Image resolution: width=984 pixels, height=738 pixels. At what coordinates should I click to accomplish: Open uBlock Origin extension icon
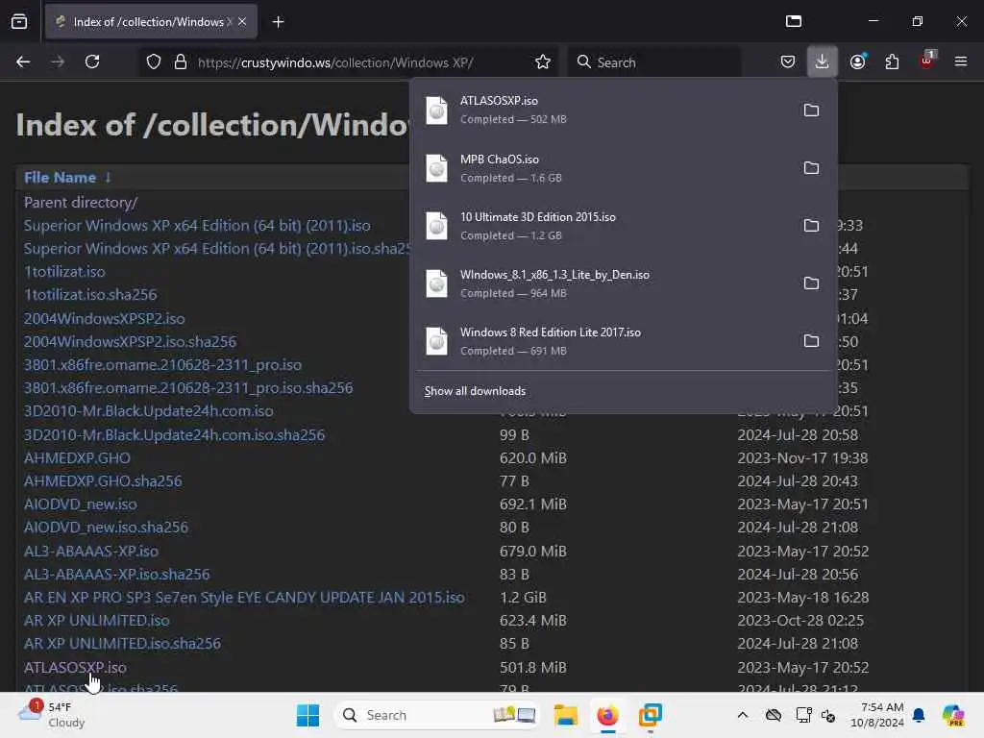tap(926, 61)
